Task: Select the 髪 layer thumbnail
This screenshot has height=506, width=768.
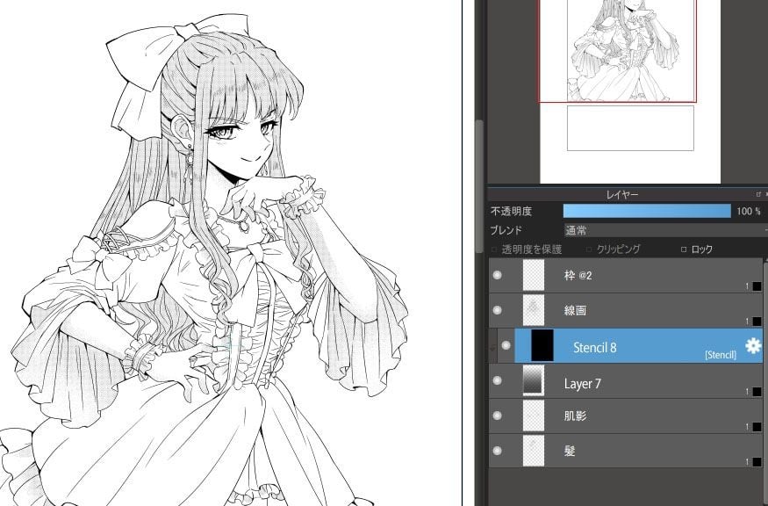Action: tap(534, 451)
